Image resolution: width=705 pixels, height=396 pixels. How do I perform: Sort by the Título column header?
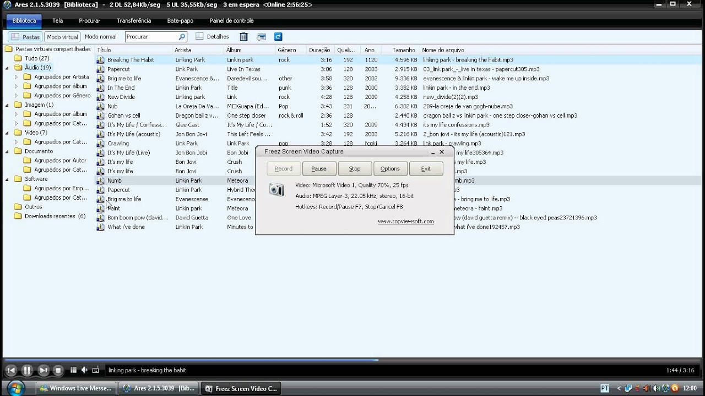point(133,50)
